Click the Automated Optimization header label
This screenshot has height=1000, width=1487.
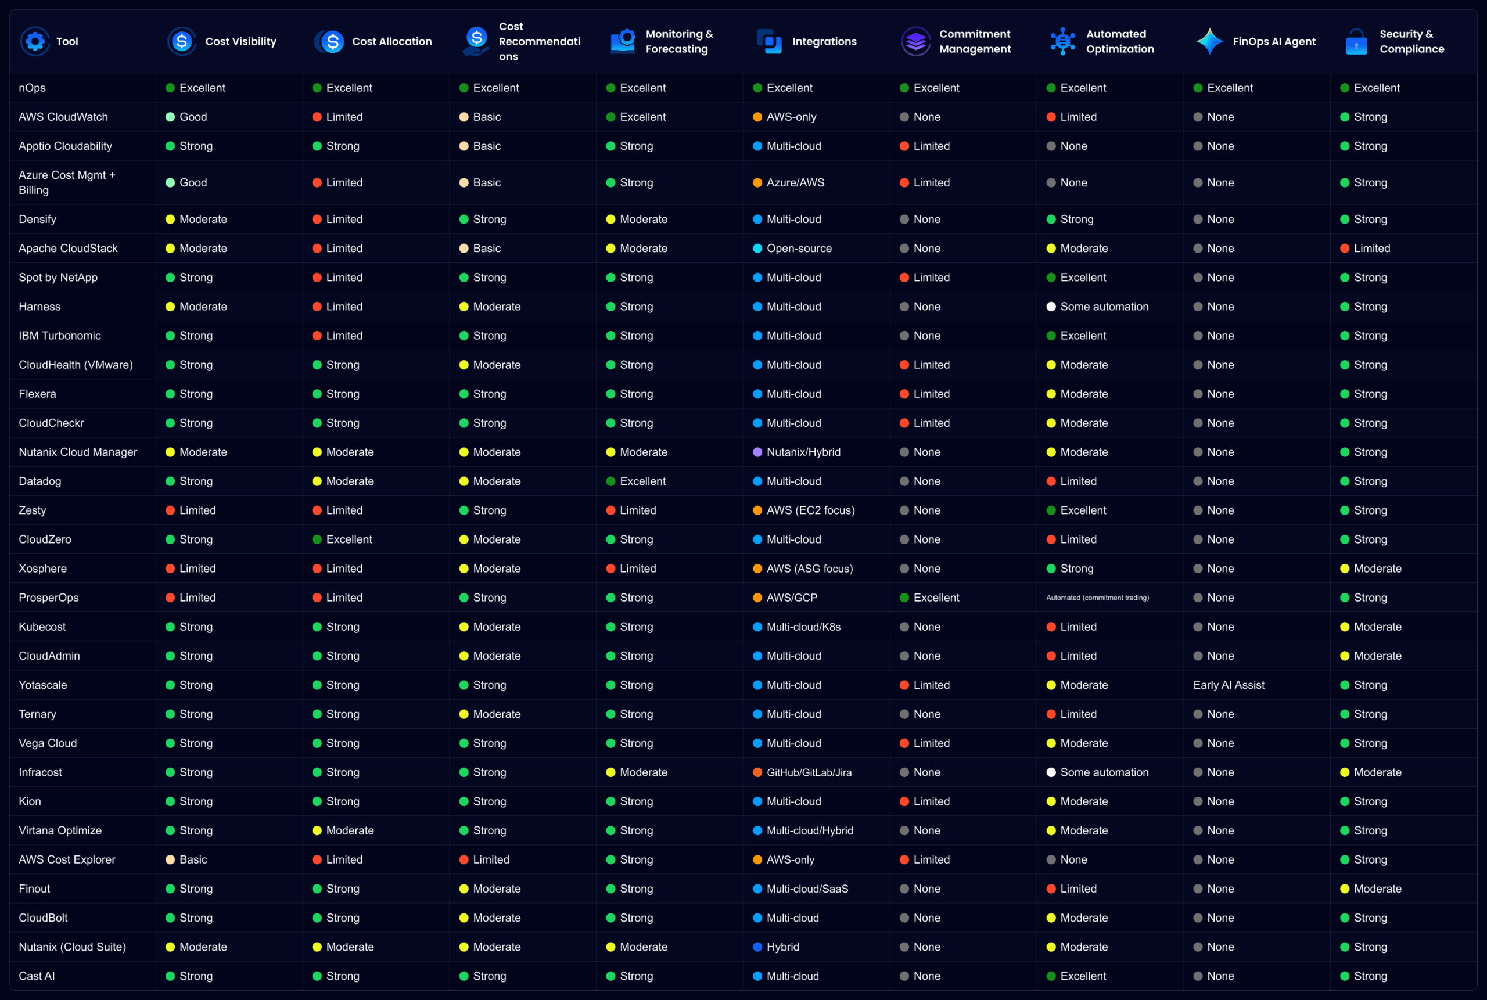point(1120,41)
